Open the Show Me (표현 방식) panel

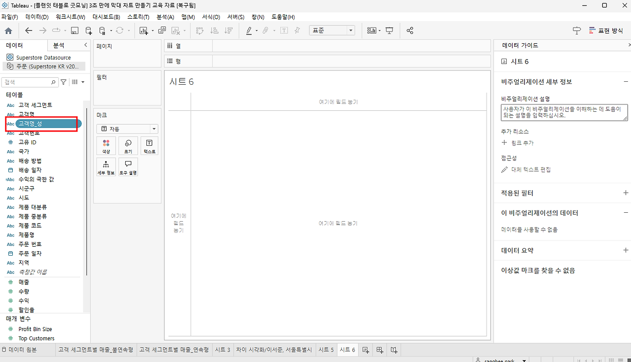tap(606, 31)
